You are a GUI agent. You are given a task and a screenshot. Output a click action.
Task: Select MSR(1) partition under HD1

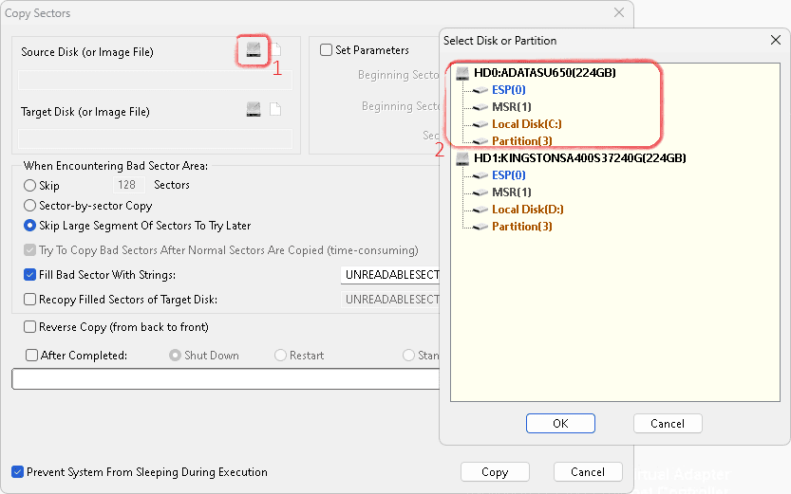[511, 192]
